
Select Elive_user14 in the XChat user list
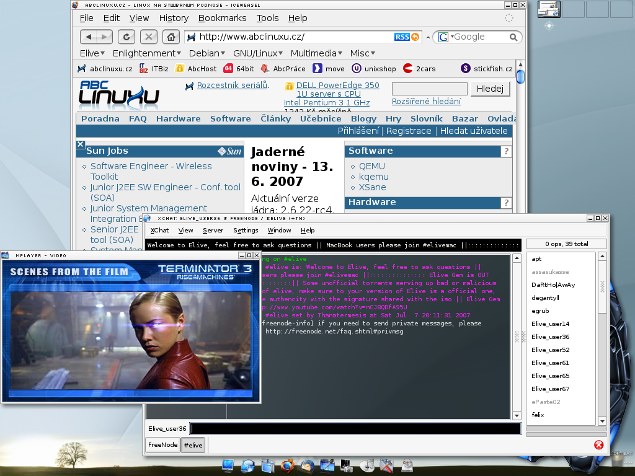(x=551, y=324)
